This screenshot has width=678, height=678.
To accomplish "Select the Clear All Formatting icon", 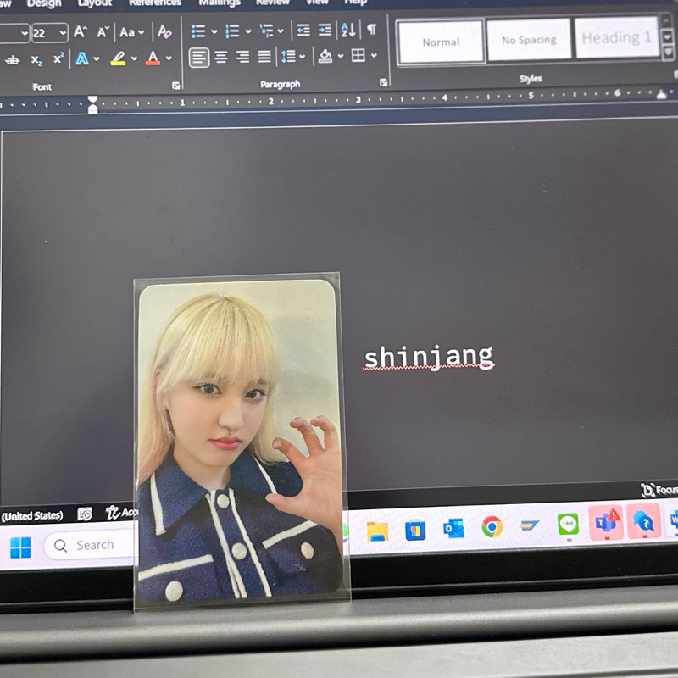I will pyautogui.click(x=164, y=32).
